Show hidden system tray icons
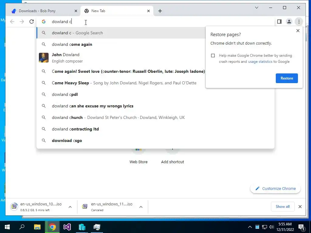The height and width of the screenshot is (233, 311). 250,227
